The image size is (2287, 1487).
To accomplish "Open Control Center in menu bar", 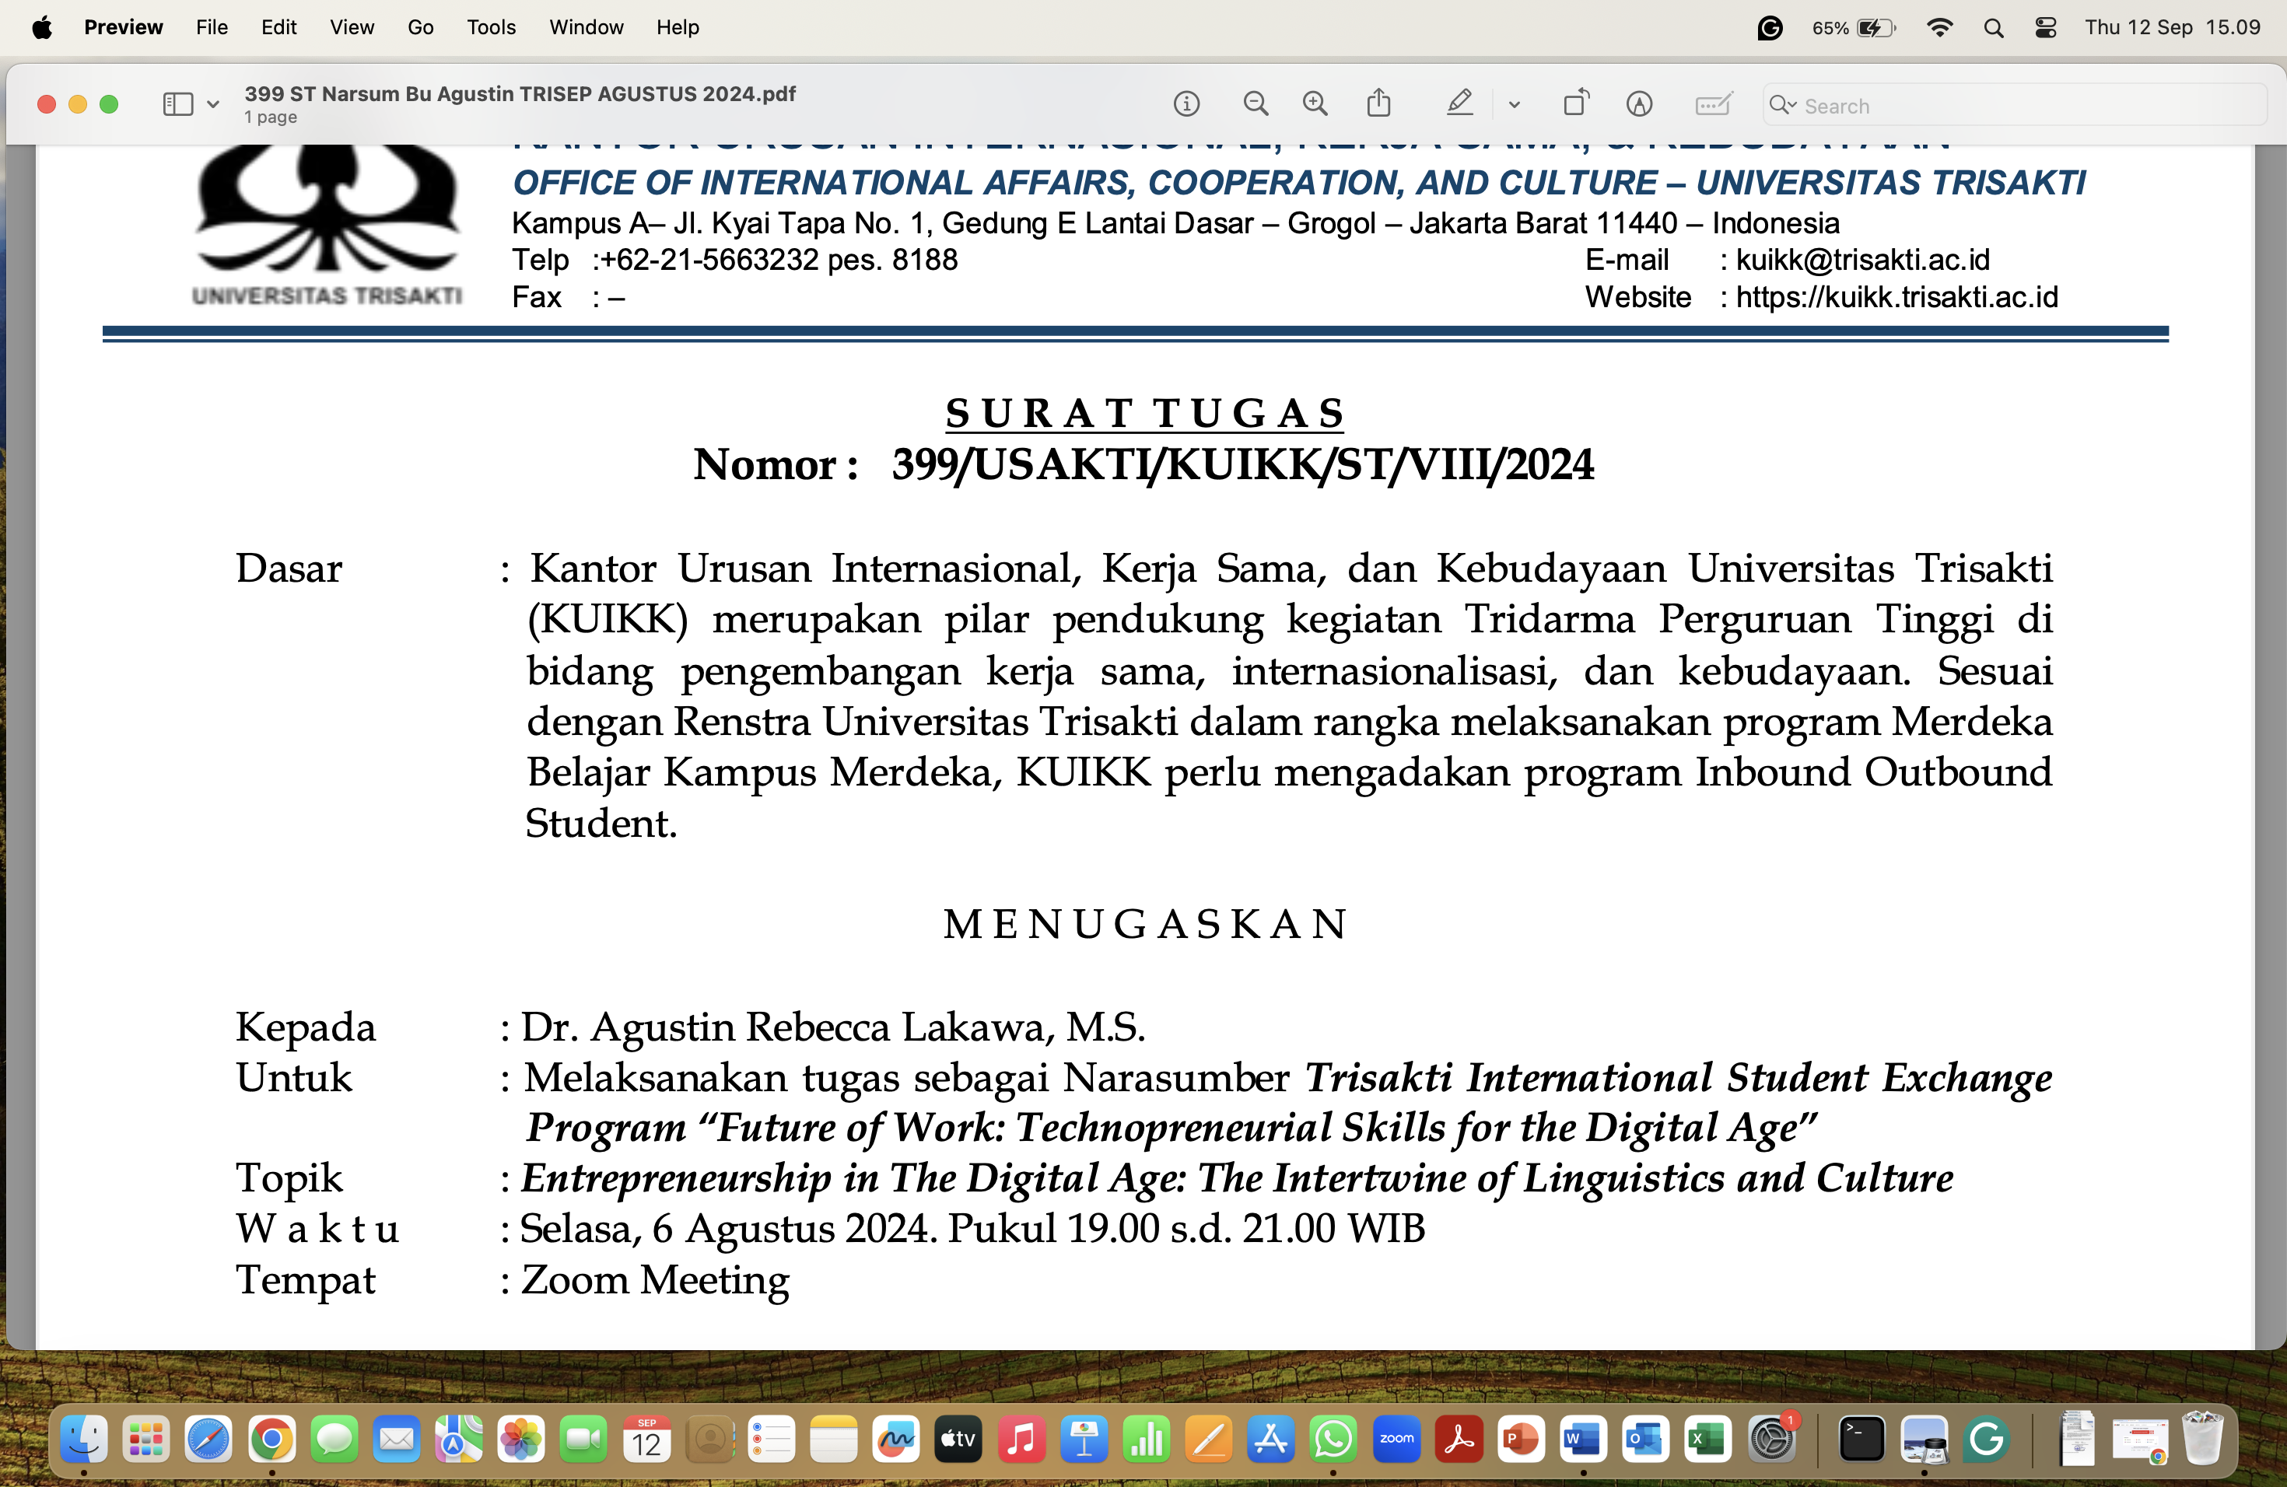I will [2046, 27].
